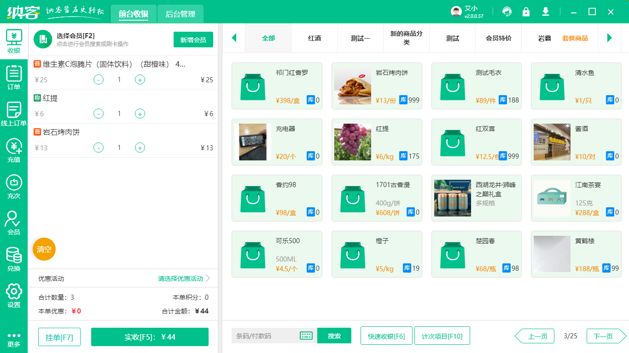Increase 红提 quantity with the plus stepper
Viewport: 629px width, 353px height.
(140, 114)
